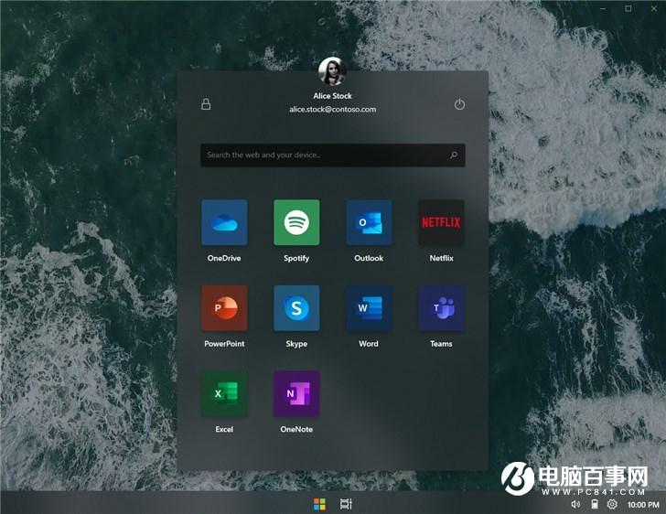
Task: Click the lock icon to lock the device
Action: click(206, 104)
